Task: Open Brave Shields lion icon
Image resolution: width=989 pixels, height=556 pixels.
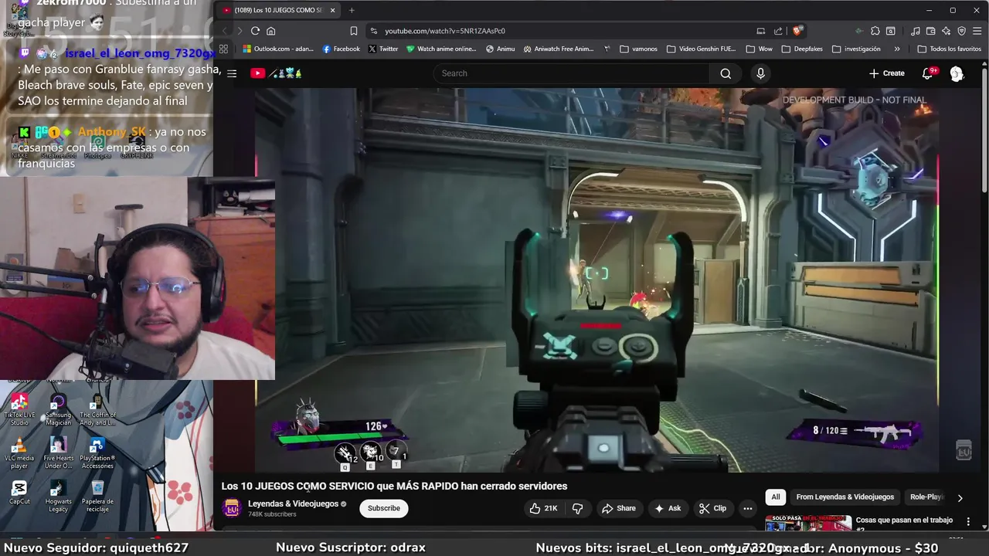Action: point(797,31)
